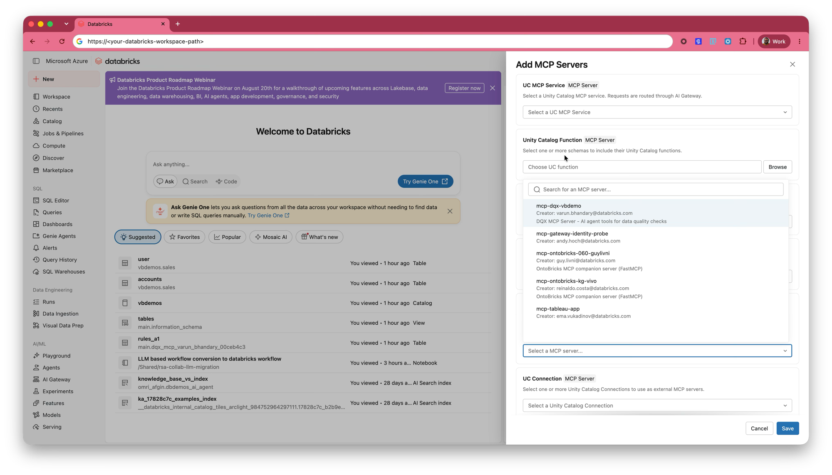Viewport: 832px width, 475px height.
Task: Open Genie Agents icon
Action: point(36,236)
